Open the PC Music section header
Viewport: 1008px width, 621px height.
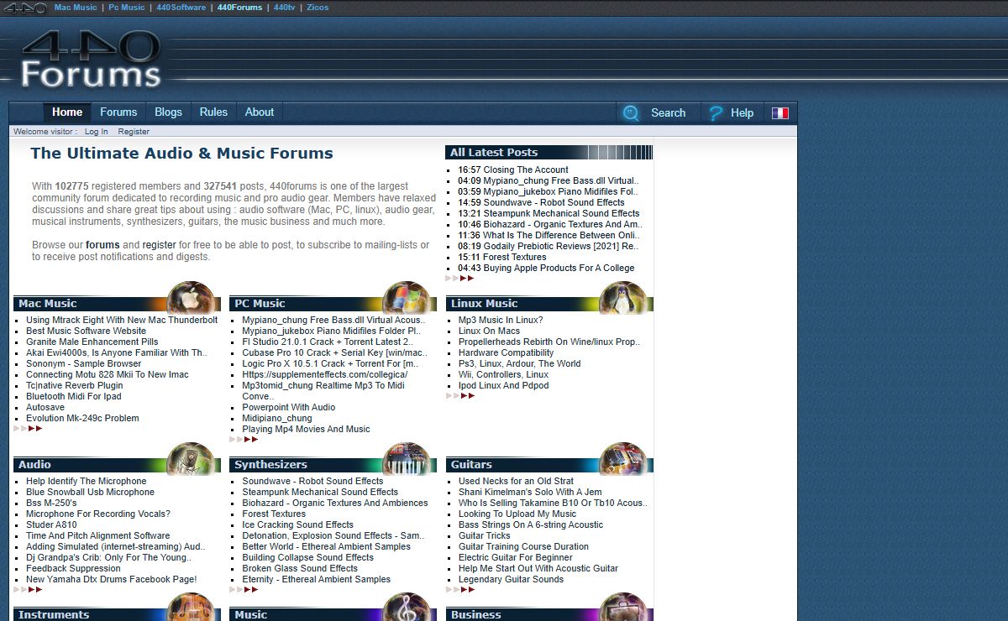click(260, 304)
